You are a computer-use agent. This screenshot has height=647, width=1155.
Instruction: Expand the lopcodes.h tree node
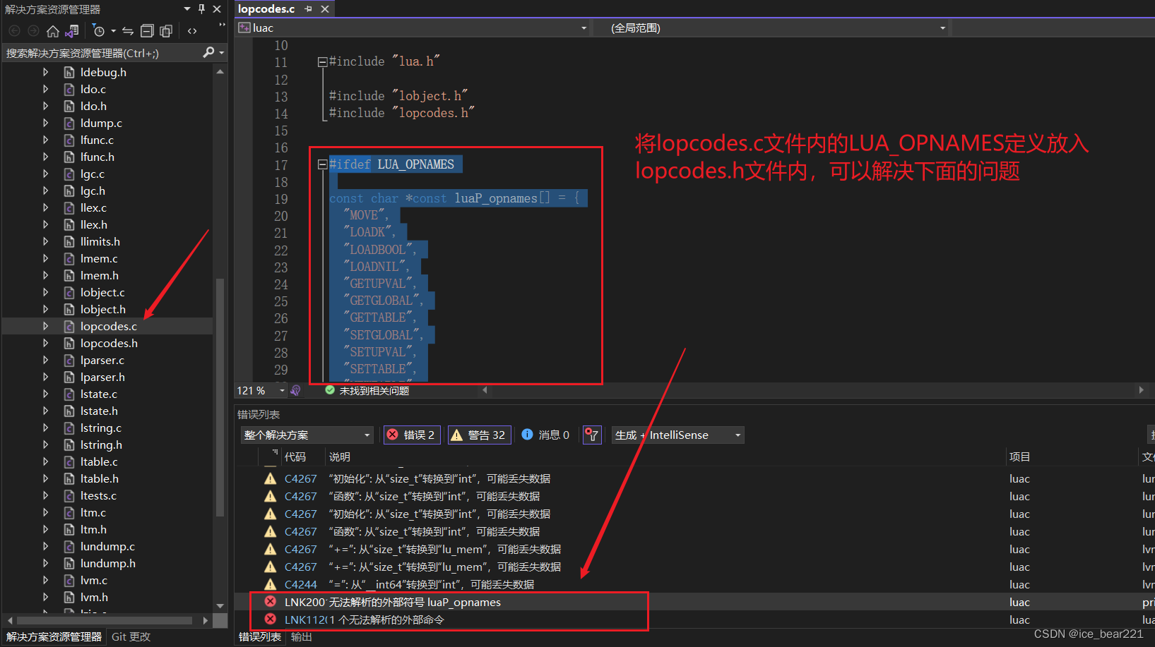(45, 344)
